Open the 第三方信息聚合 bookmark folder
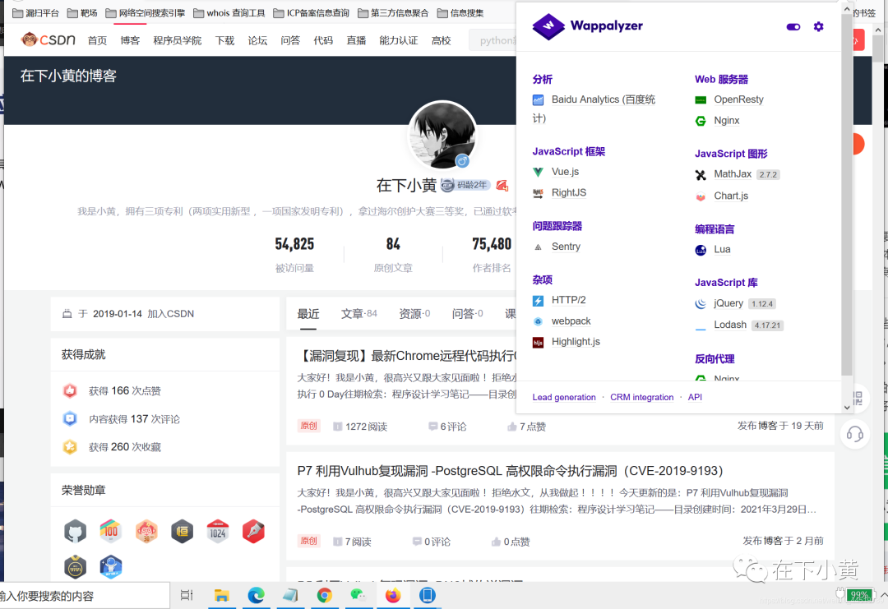 click(393, 13)
